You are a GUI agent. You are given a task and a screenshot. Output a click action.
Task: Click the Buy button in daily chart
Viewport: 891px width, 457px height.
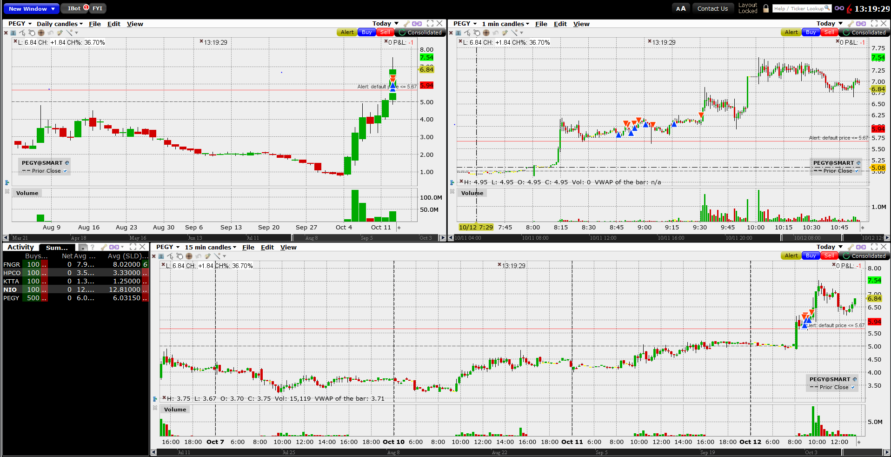pyautogui.click(x=367, y=33)
